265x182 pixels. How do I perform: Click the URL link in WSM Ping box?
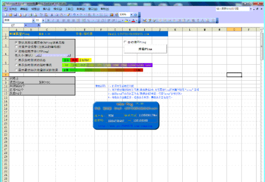click(x=125, y=126)
